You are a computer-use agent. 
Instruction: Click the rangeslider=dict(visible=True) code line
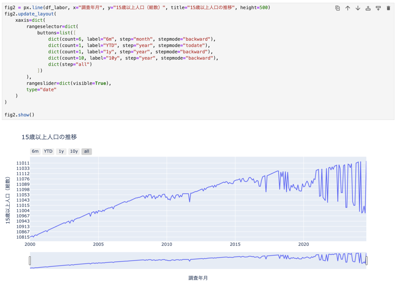coord(69,83)
